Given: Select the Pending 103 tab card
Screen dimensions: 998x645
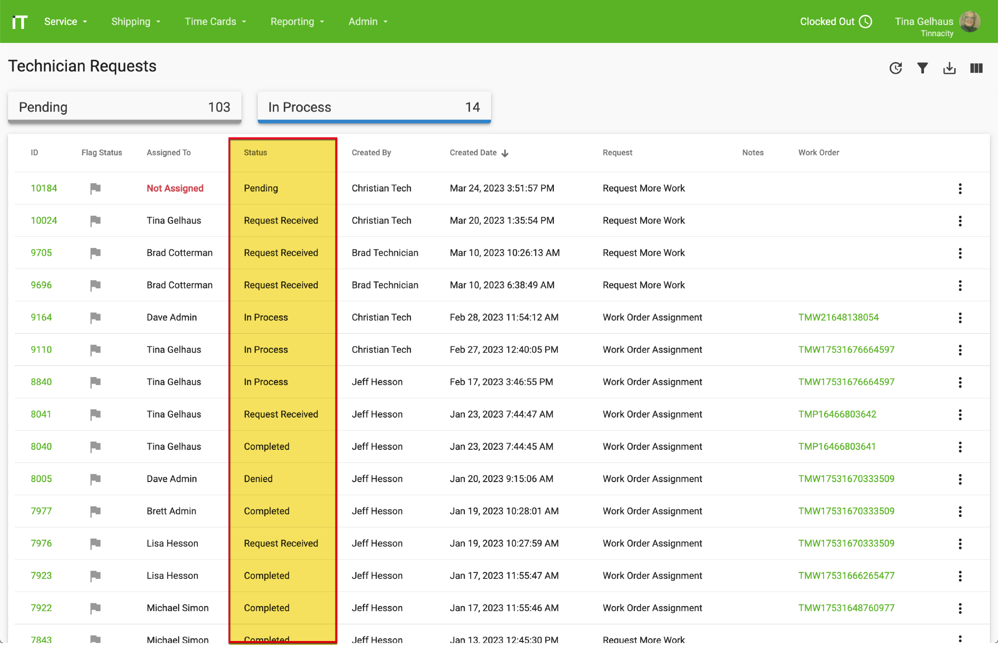Looking at the screenshot, I should tap(124, 107).
